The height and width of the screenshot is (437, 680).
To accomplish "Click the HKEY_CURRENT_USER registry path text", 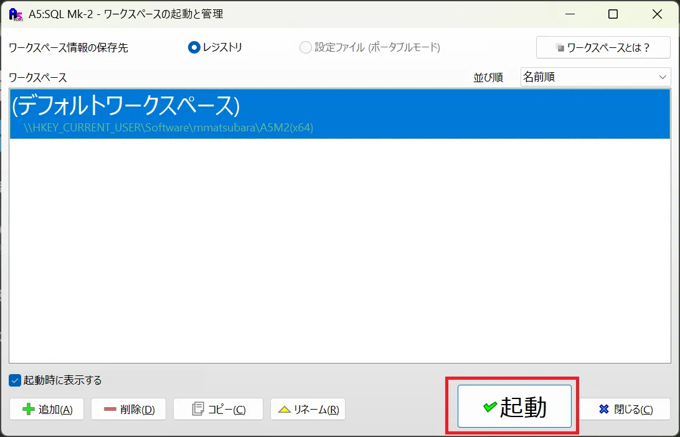I will coord(168,128).
